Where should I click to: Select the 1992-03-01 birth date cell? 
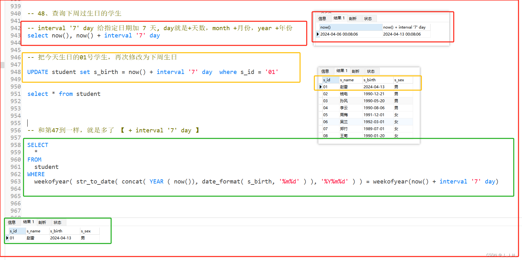(x=378, y=122)
